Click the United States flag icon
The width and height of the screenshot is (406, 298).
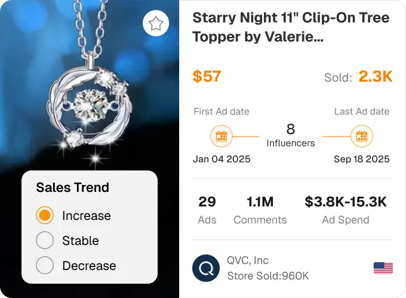tap(383, 268)
